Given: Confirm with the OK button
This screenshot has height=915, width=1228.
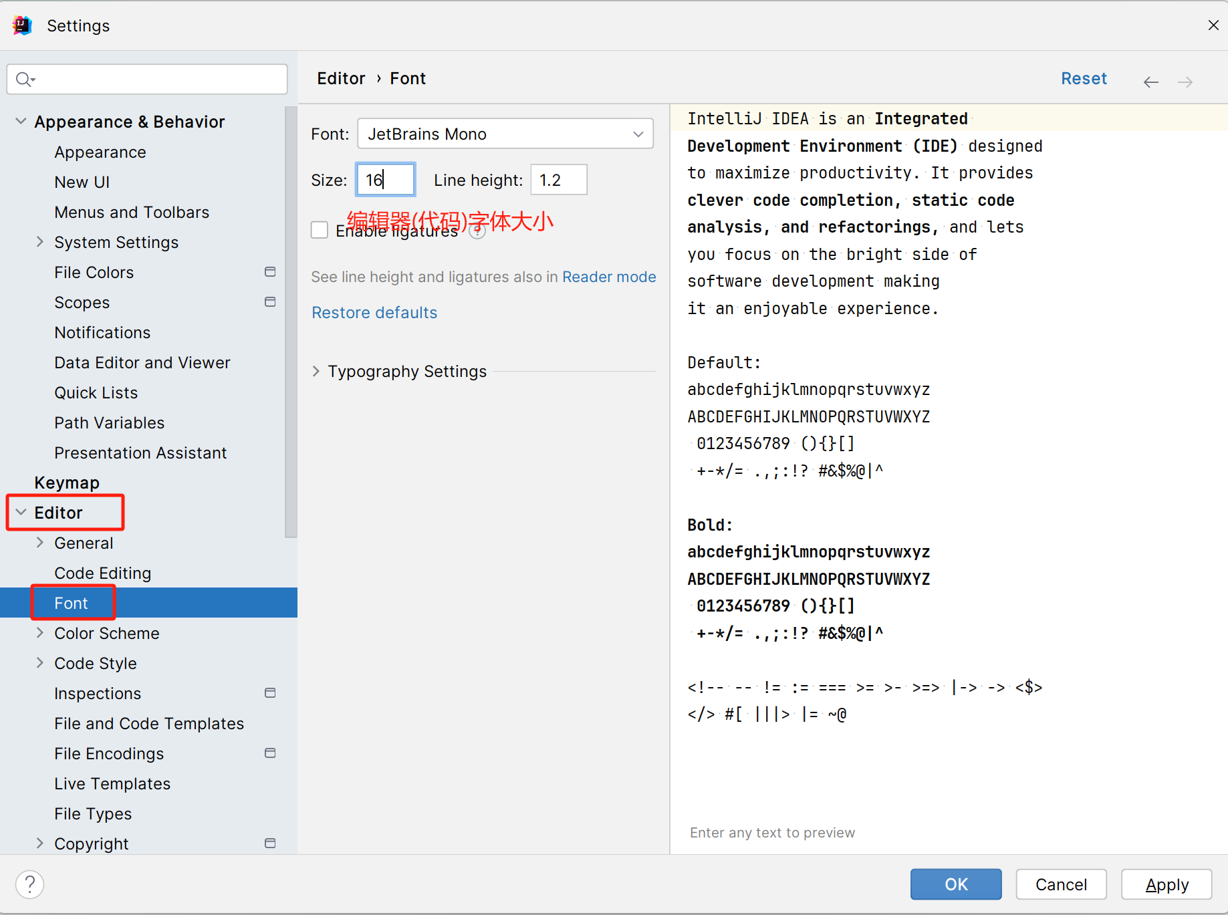Looking at the screenshot, I should (x=956, y=884).
